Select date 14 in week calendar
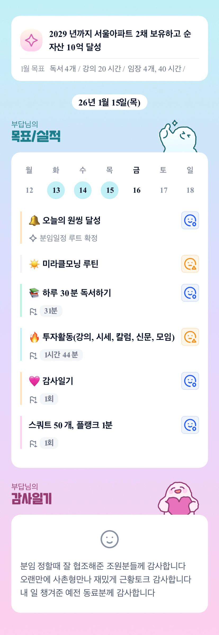219x635 pixels. (83, 190)
